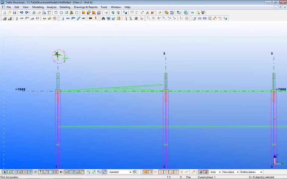Click the binoculars Find icon

click(x=103, y=18)
